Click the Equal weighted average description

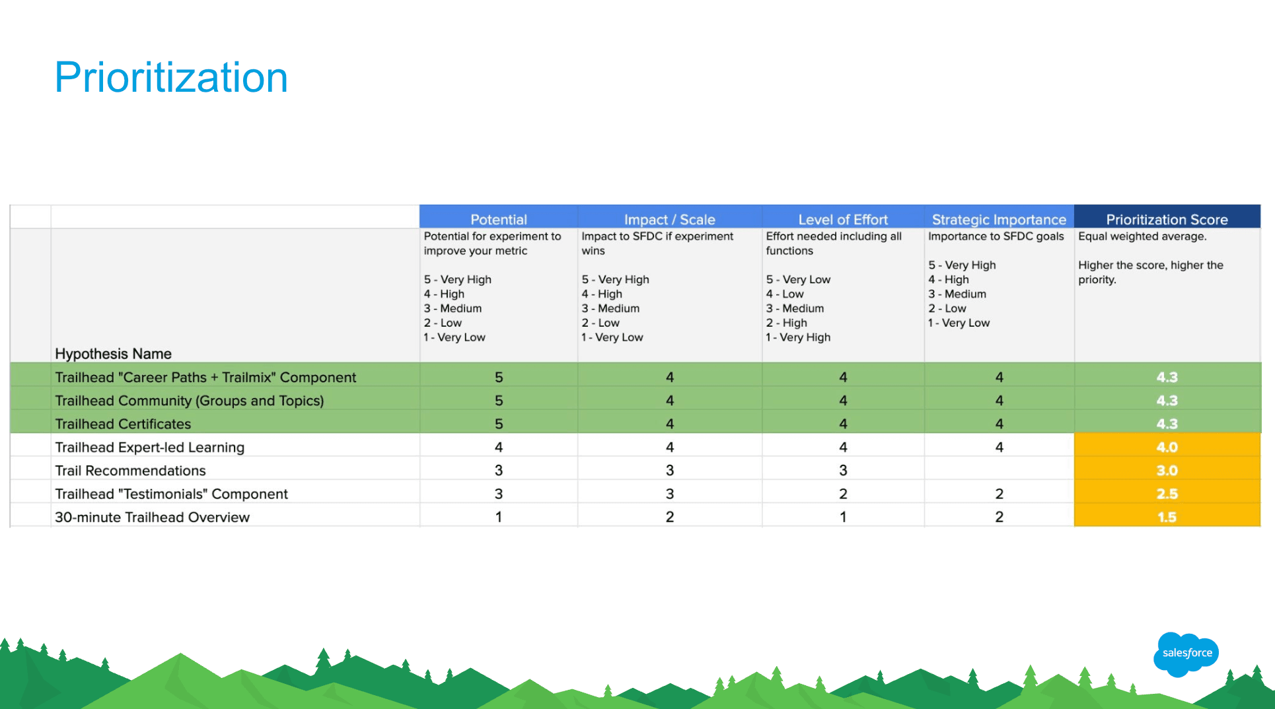(x=1167, y=295)
